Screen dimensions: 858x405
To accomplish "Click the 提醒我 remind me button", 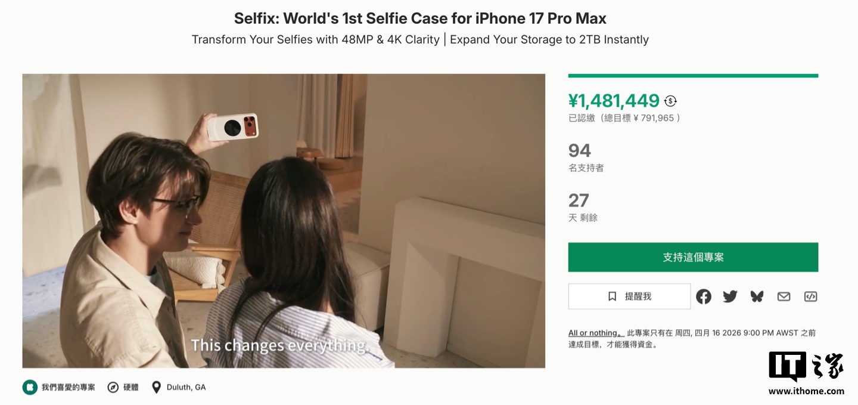I will (x=629, y=296).
